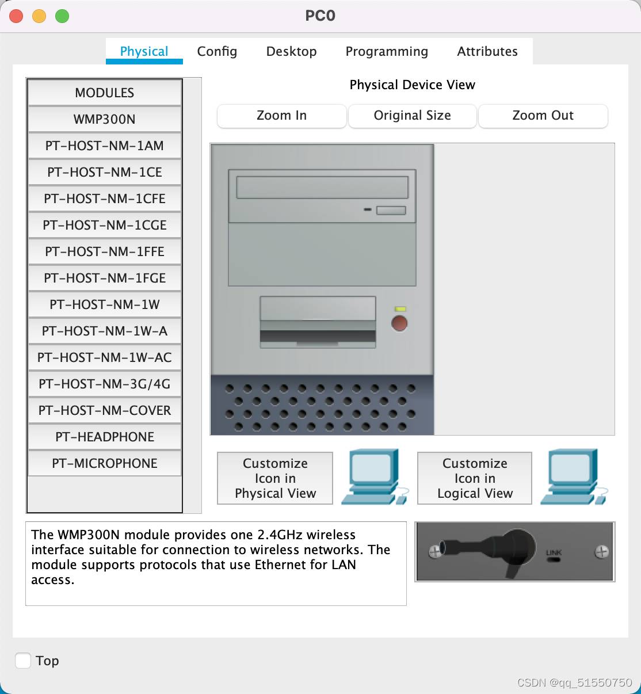
Task: Select the MODULES list header
Action: click(105, 93)
